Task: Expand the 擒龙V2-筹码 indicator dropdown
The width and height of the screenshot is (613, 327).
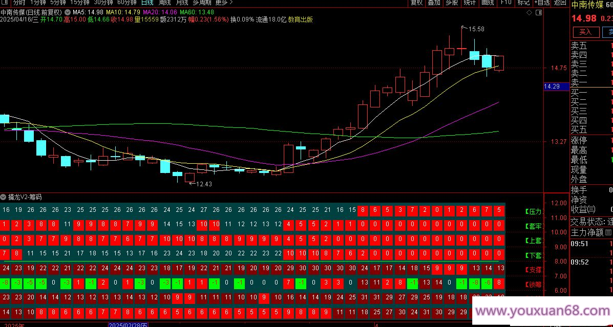Action: 4,197
